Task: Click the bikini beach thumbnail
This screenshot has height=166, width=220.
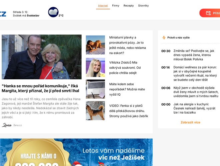Action: click(x=95, y=45)
